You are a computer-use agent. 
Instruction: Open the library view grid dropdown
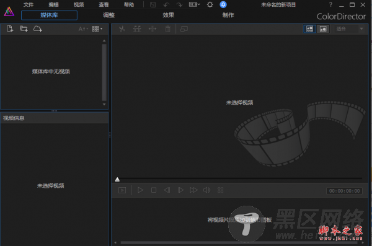click(97, 29)
